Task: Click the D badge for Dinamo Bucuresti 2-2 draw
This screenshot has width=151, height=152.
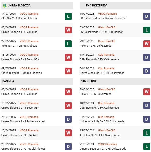Action: click(x=147, y=16)
